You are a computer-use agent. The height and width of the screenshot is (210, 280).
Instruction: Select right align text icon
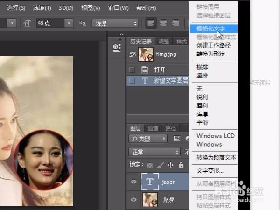click(x=175, y=23)
